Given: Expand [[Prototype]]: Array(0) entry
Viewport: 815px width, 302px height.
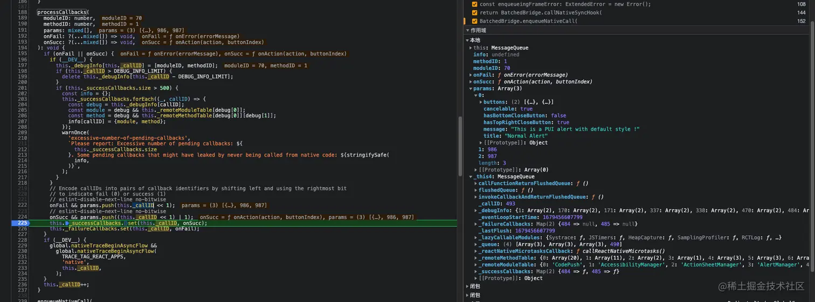Looking at the screenshot, I should pyautogui.click(x=475, y=170).
